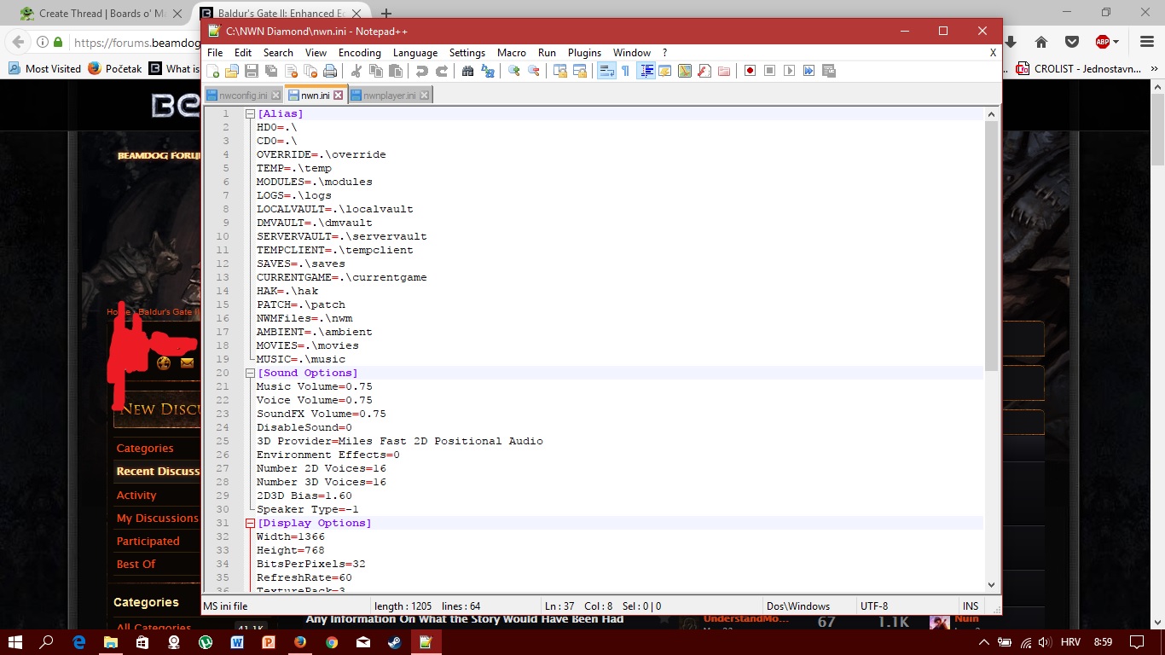The width and height of the screenshot is (1165, 655).
Task: Click the Notepad++ vertical scrollbar thumb
Action: (991, 246)
